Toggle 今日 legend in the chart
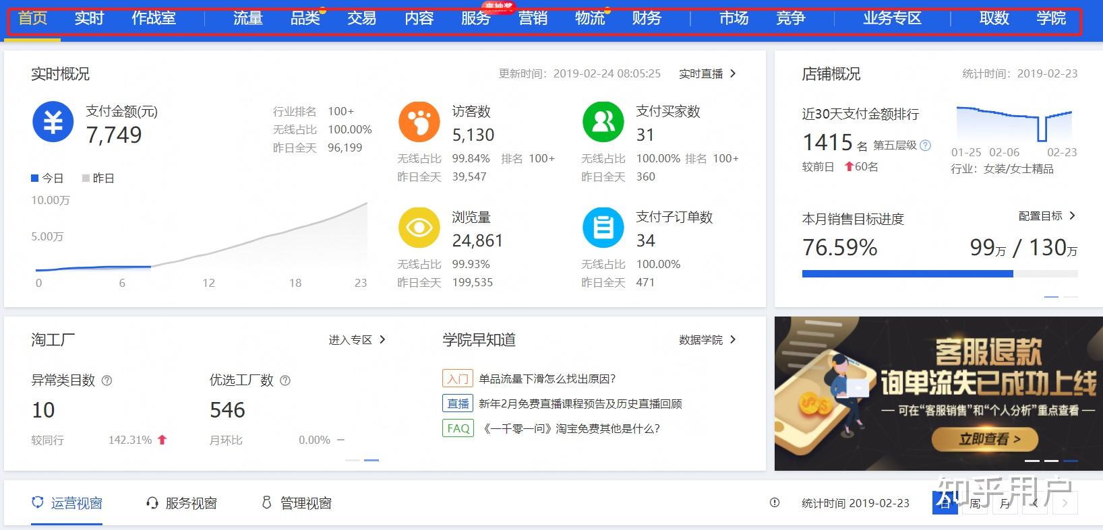 [x=47, y=178]
